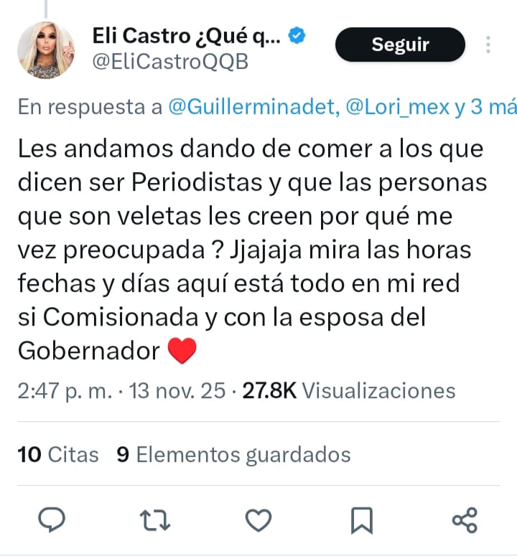
Task: View 9 Elementos guardados count
Action: (233, 455)
